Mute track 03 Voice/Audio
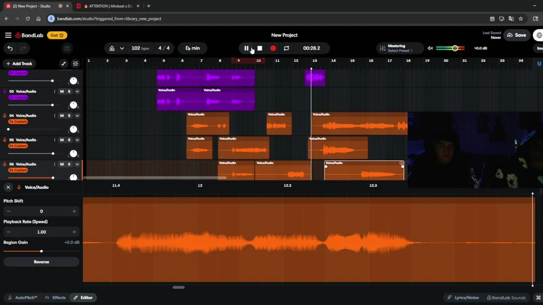Image resolution: width=543 pixels, height=305 pixels. tap(62, 91)
